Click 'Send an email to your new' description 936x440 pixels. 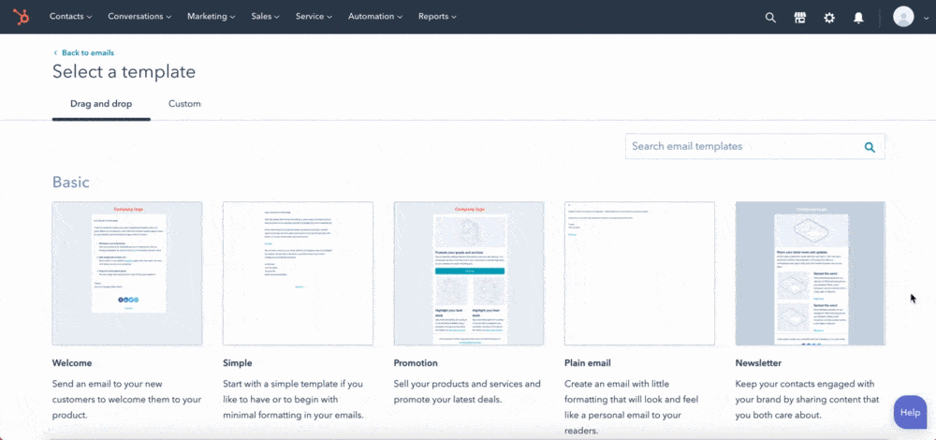pos(126,399)
